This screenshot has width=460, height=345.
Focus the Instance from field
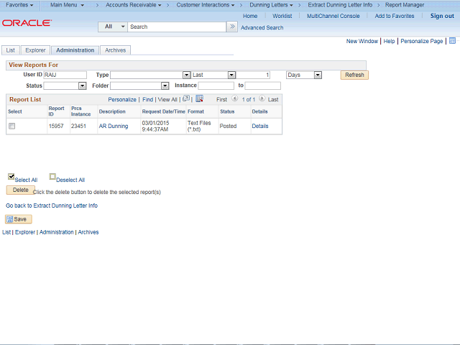216,86
